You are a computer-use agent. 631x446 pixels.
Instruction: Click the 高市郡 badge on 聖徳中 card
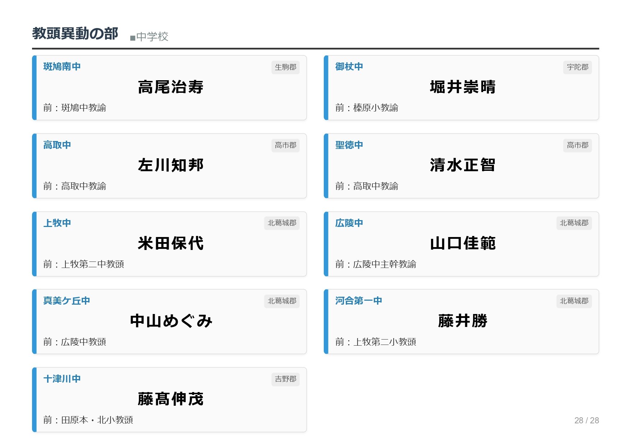(x=577, y=145)
